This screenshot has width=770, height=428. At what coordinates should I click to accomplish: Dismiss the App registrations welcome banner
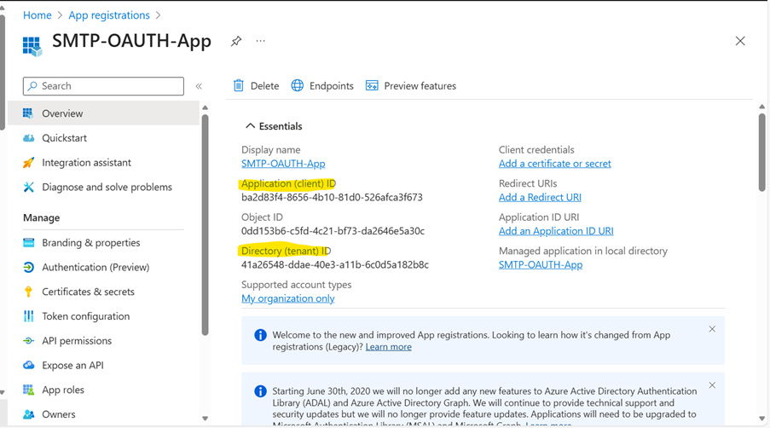712,329
